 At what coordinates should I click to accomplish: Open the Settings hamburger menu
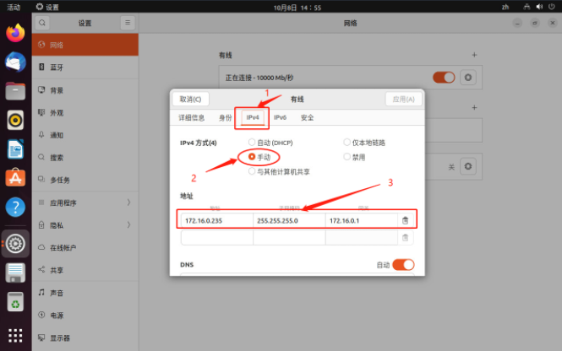pos(128,23)
